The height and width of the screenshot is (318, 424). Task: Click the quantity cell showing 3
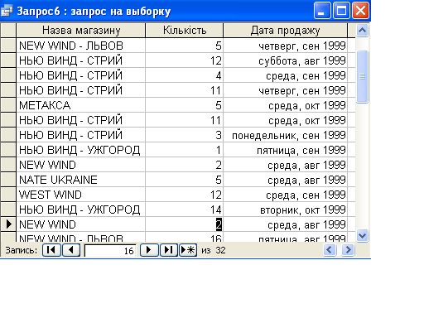185,135
